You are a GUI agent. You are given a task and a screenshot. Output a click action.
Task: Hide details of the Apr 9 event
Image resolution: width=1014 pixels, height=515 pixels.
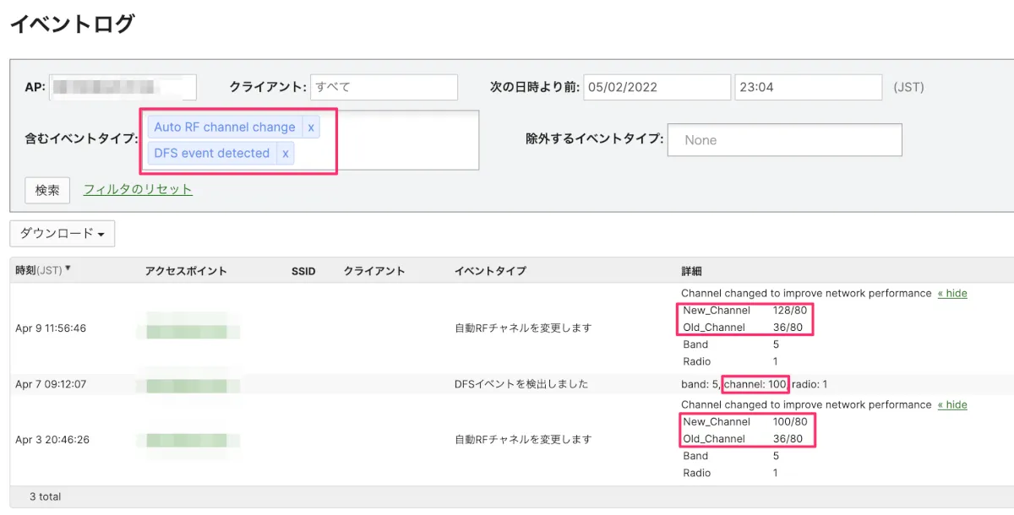click(x=952, y=293)
